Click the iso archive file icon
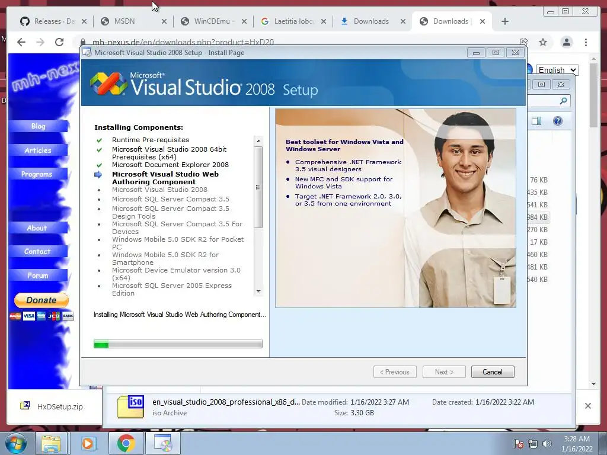This screenshot has width=607, height=455. [131, 406]
